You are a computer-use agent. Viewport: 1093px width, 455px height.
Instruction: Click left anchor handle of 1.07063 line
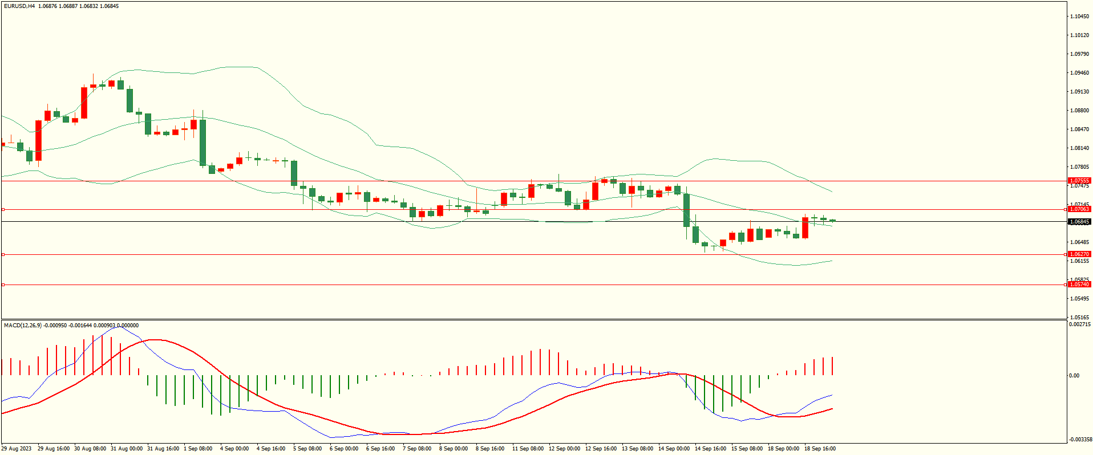point(3,209)
